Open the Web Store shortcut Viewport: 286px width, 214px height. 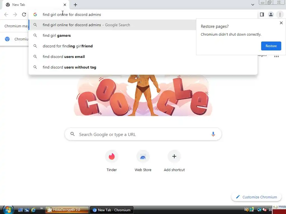point(143,161)
